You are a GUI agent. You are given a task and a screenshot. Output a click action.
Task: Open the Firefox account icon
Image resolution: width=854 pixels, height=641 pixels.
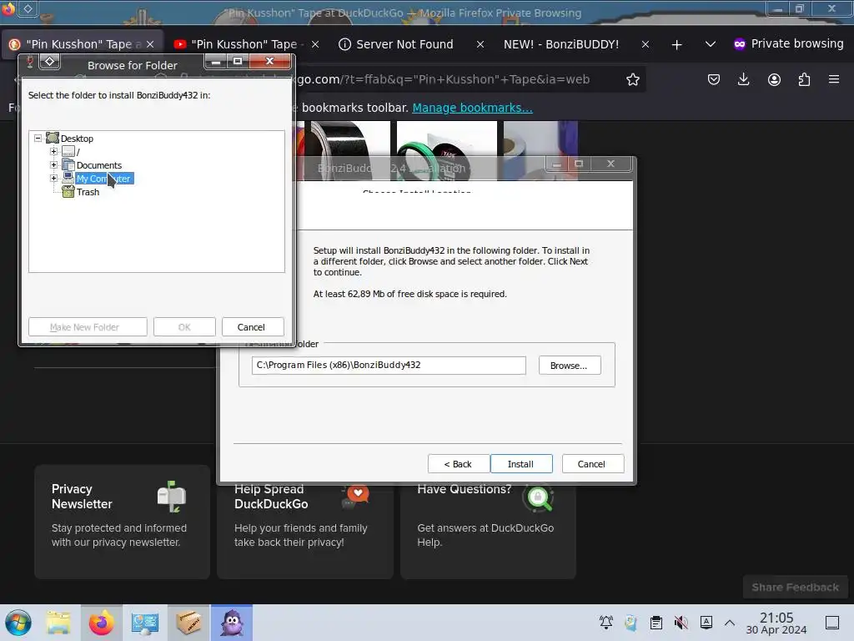pyautogui.click(x=774, y=79)
